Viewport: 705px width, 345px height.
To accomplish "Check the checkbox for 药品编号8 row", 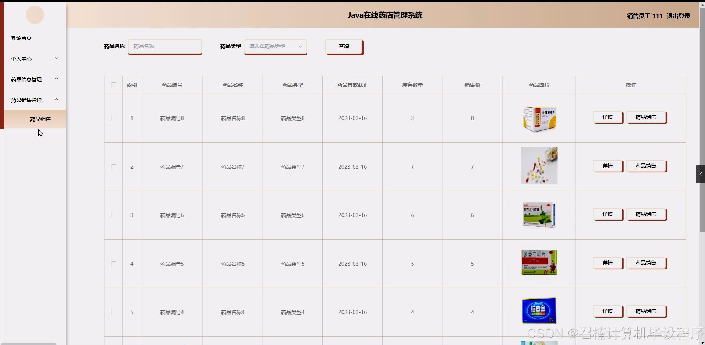I will (x=113, y=118).
